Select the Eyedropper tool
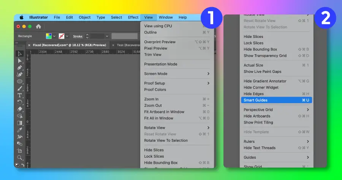The height and width of the screenshot is (180, 342). [x=20, y=130]
